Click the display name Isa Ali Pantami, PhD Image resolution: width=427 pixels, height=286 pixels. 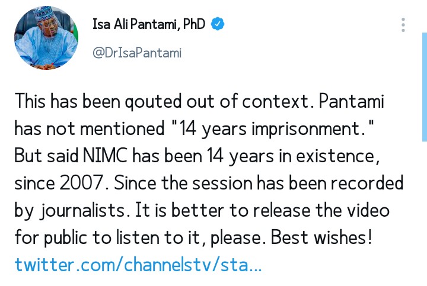point(149,24)
